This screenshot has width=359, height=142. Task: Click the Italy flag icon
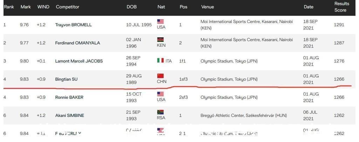pyautogui.click(x=160, y=61)
